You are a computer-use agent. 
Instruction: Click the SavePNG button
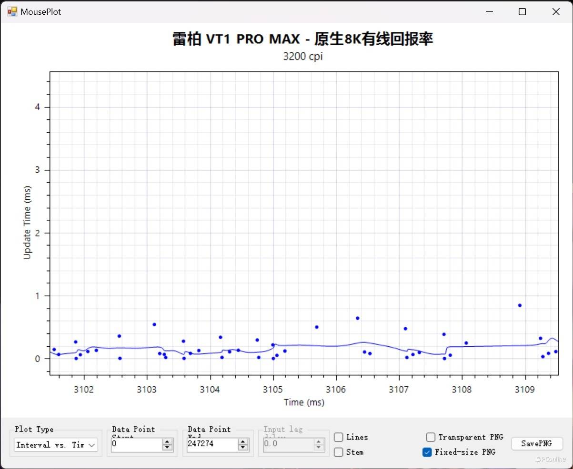coord(537,443)
